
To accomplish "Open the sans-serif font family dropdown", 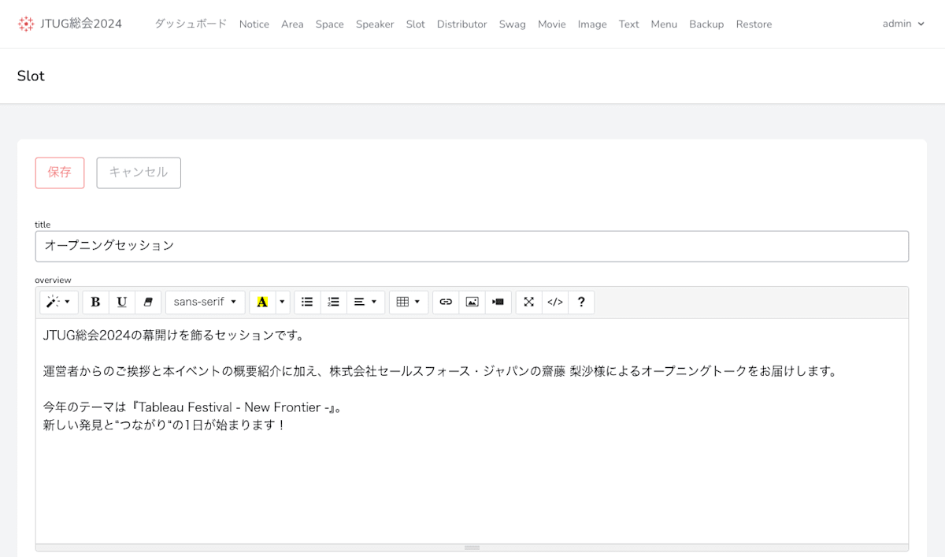I will tap(206, 302).
